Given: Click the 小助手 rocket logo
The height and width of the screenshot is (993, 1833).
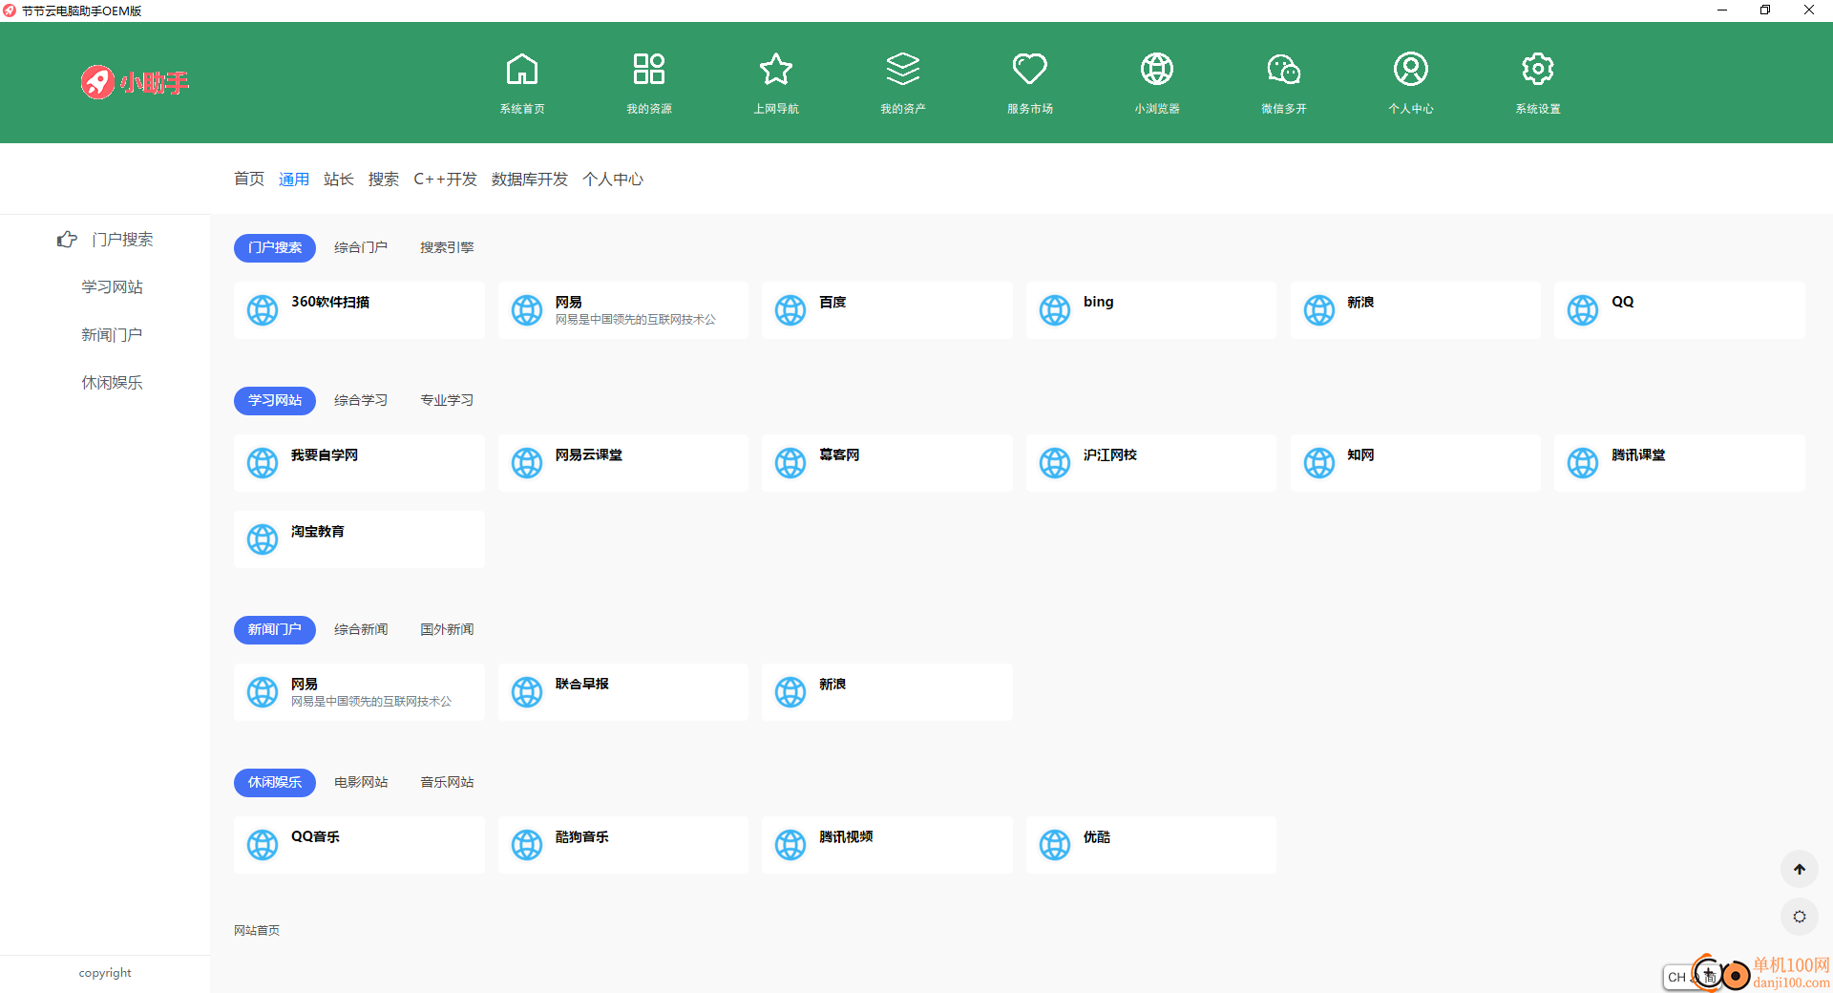Looking at the screenshot, I should click(135, 82).
